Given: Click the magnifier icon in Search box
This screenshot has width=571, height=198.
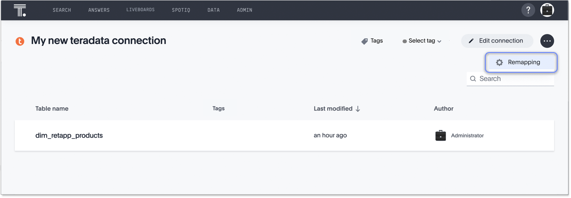Looking at the screenshot, I should point(473,79).
